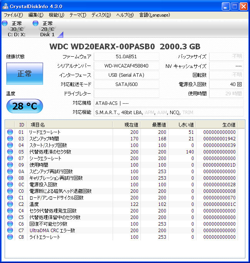The height and width of the screenshot is (263, 250).
Task: Click the status orb for 01 リードエラーレート
Action: coord(10,132)
